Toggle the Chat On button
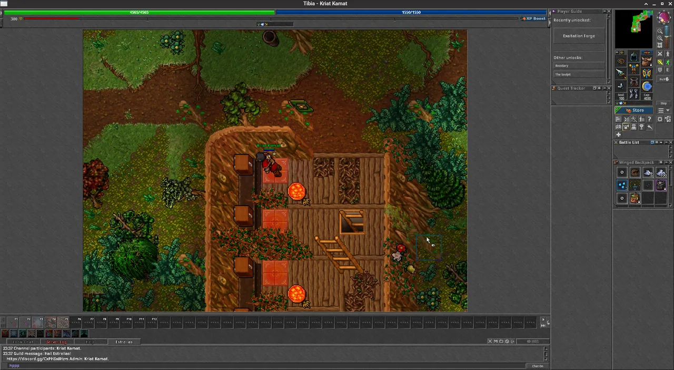This screenshot has height=370, width=674. pos(538,366)
